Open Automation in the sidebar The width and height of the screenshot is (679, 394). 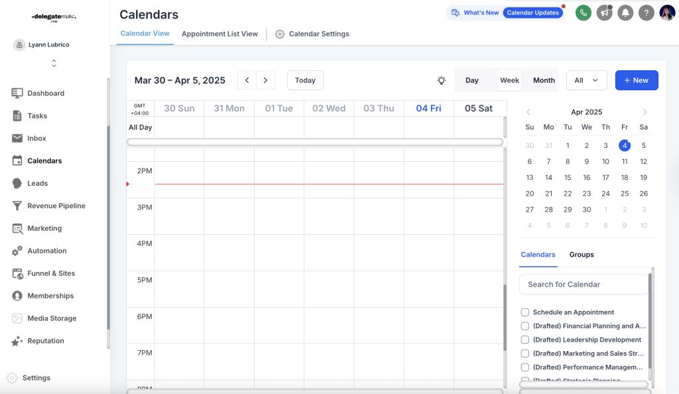click(x=46, y=251)
